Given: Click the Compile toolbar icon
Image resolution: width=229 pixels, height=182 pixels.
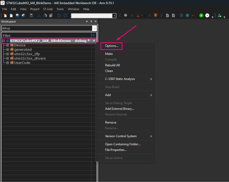Looking at the screenshot, I should click(181, 15).
